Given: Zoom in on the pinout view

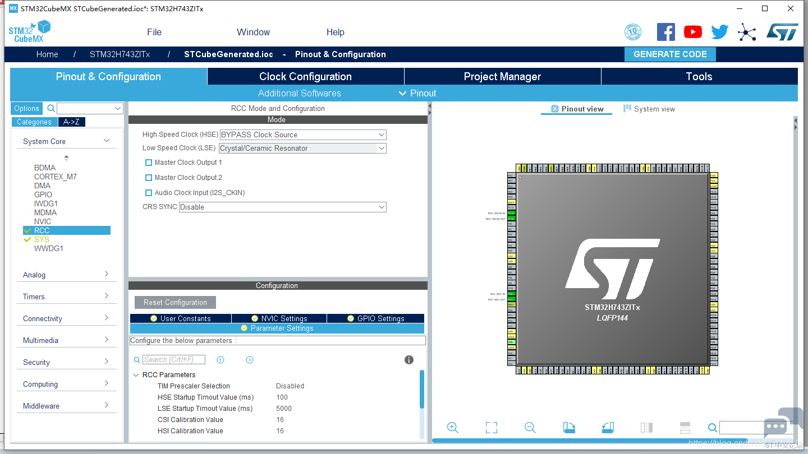Looking at the screenshot, I should coord(453,428).
